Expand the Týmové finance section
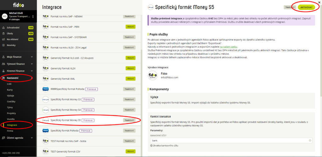This screenshot has height=157, width=322. (32, 64)
